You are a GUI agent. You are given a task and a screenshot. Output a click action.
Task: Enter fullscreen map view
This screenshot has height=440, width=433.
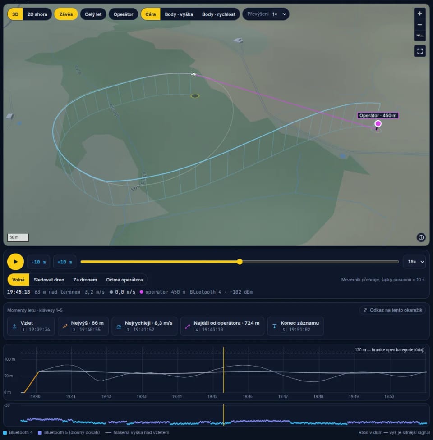[x=420, y=51]
